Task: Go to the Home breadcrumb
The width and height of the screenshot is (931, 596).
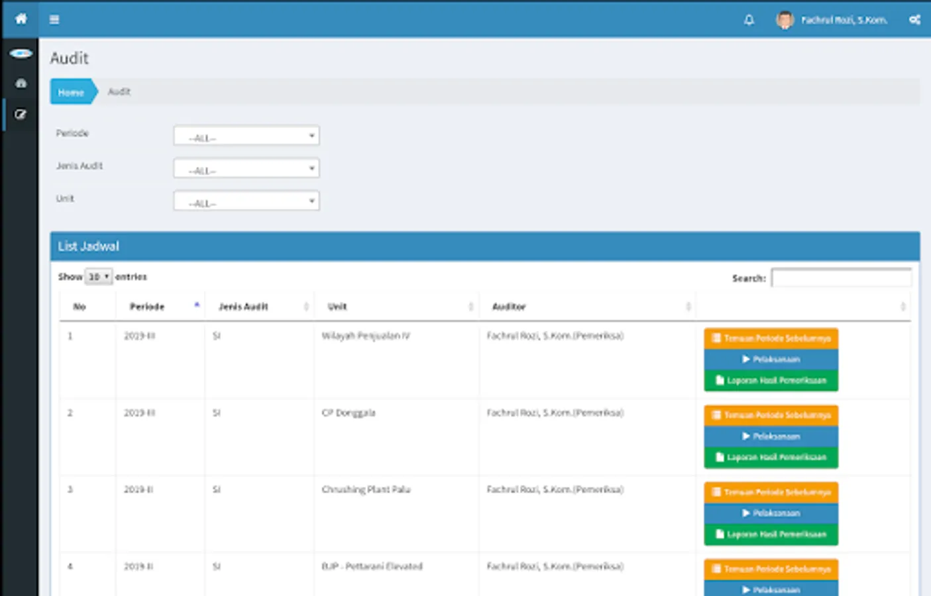Action: click(72, 92)
